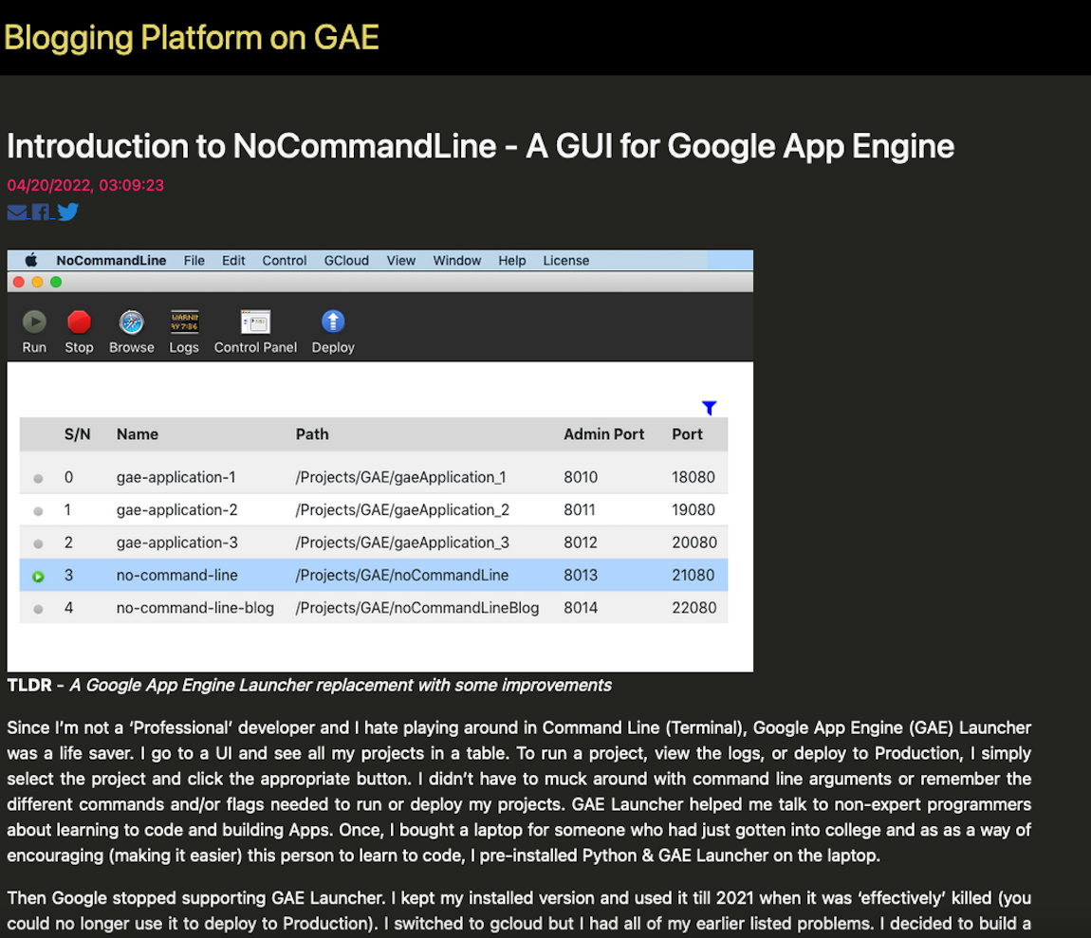Click port value 20080
The image size is (1091, 938).
click(694, 543)
